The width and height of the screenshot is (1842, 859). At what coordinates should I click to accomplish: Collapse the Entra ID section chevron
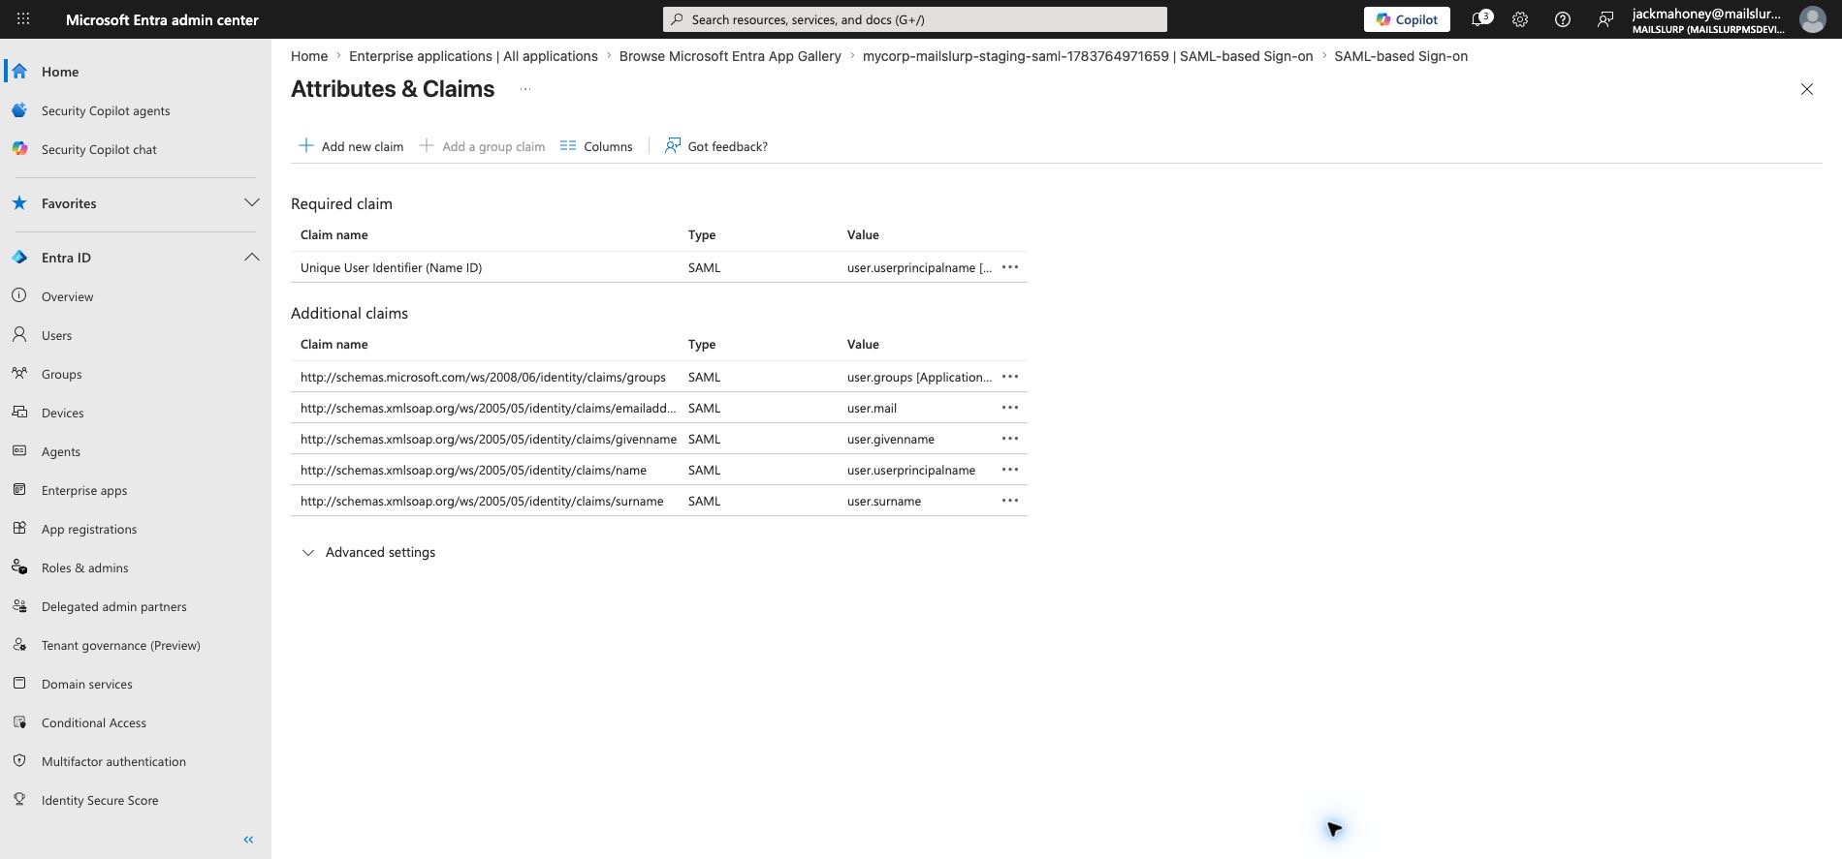252,258
